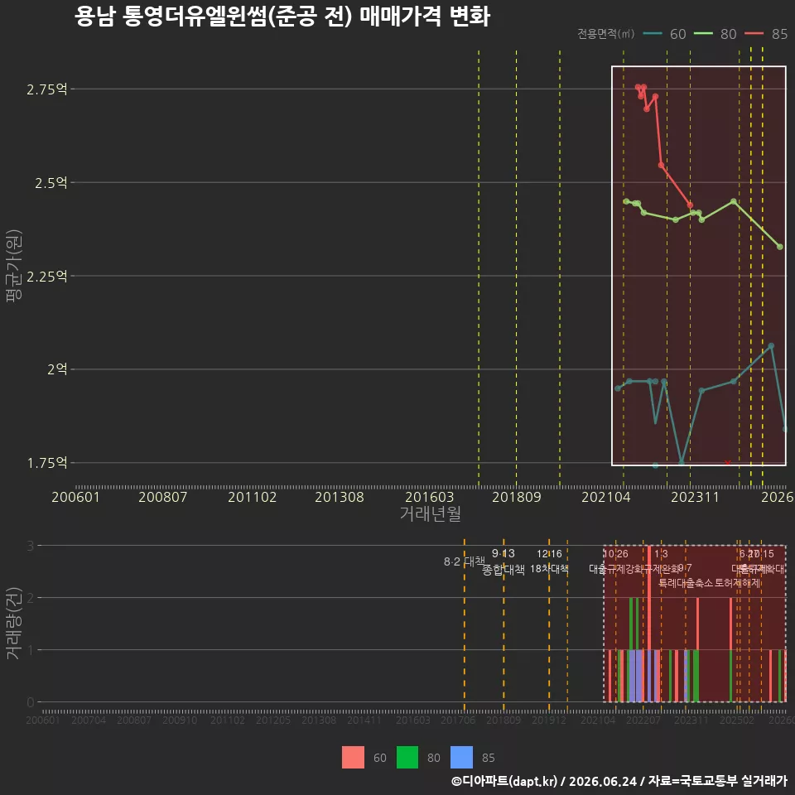Screen dimensions: 795x795
Task: Click the 202502 tick on volume chart
Action: [x=737, y=720]
